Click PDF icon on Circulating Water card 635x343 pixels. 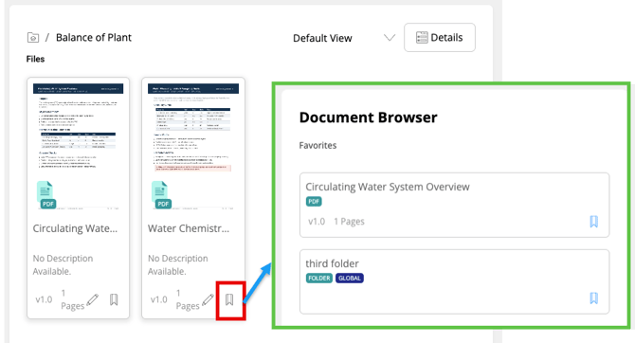tap(46, 195)
